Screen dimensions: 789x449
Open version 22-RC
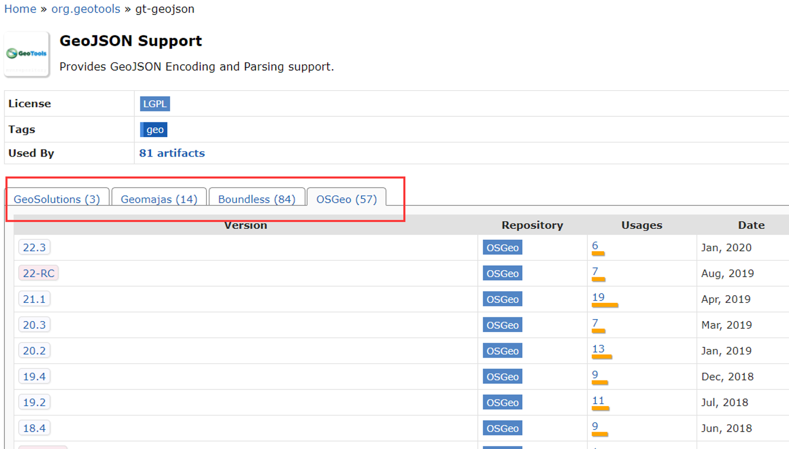coord(39,273)
